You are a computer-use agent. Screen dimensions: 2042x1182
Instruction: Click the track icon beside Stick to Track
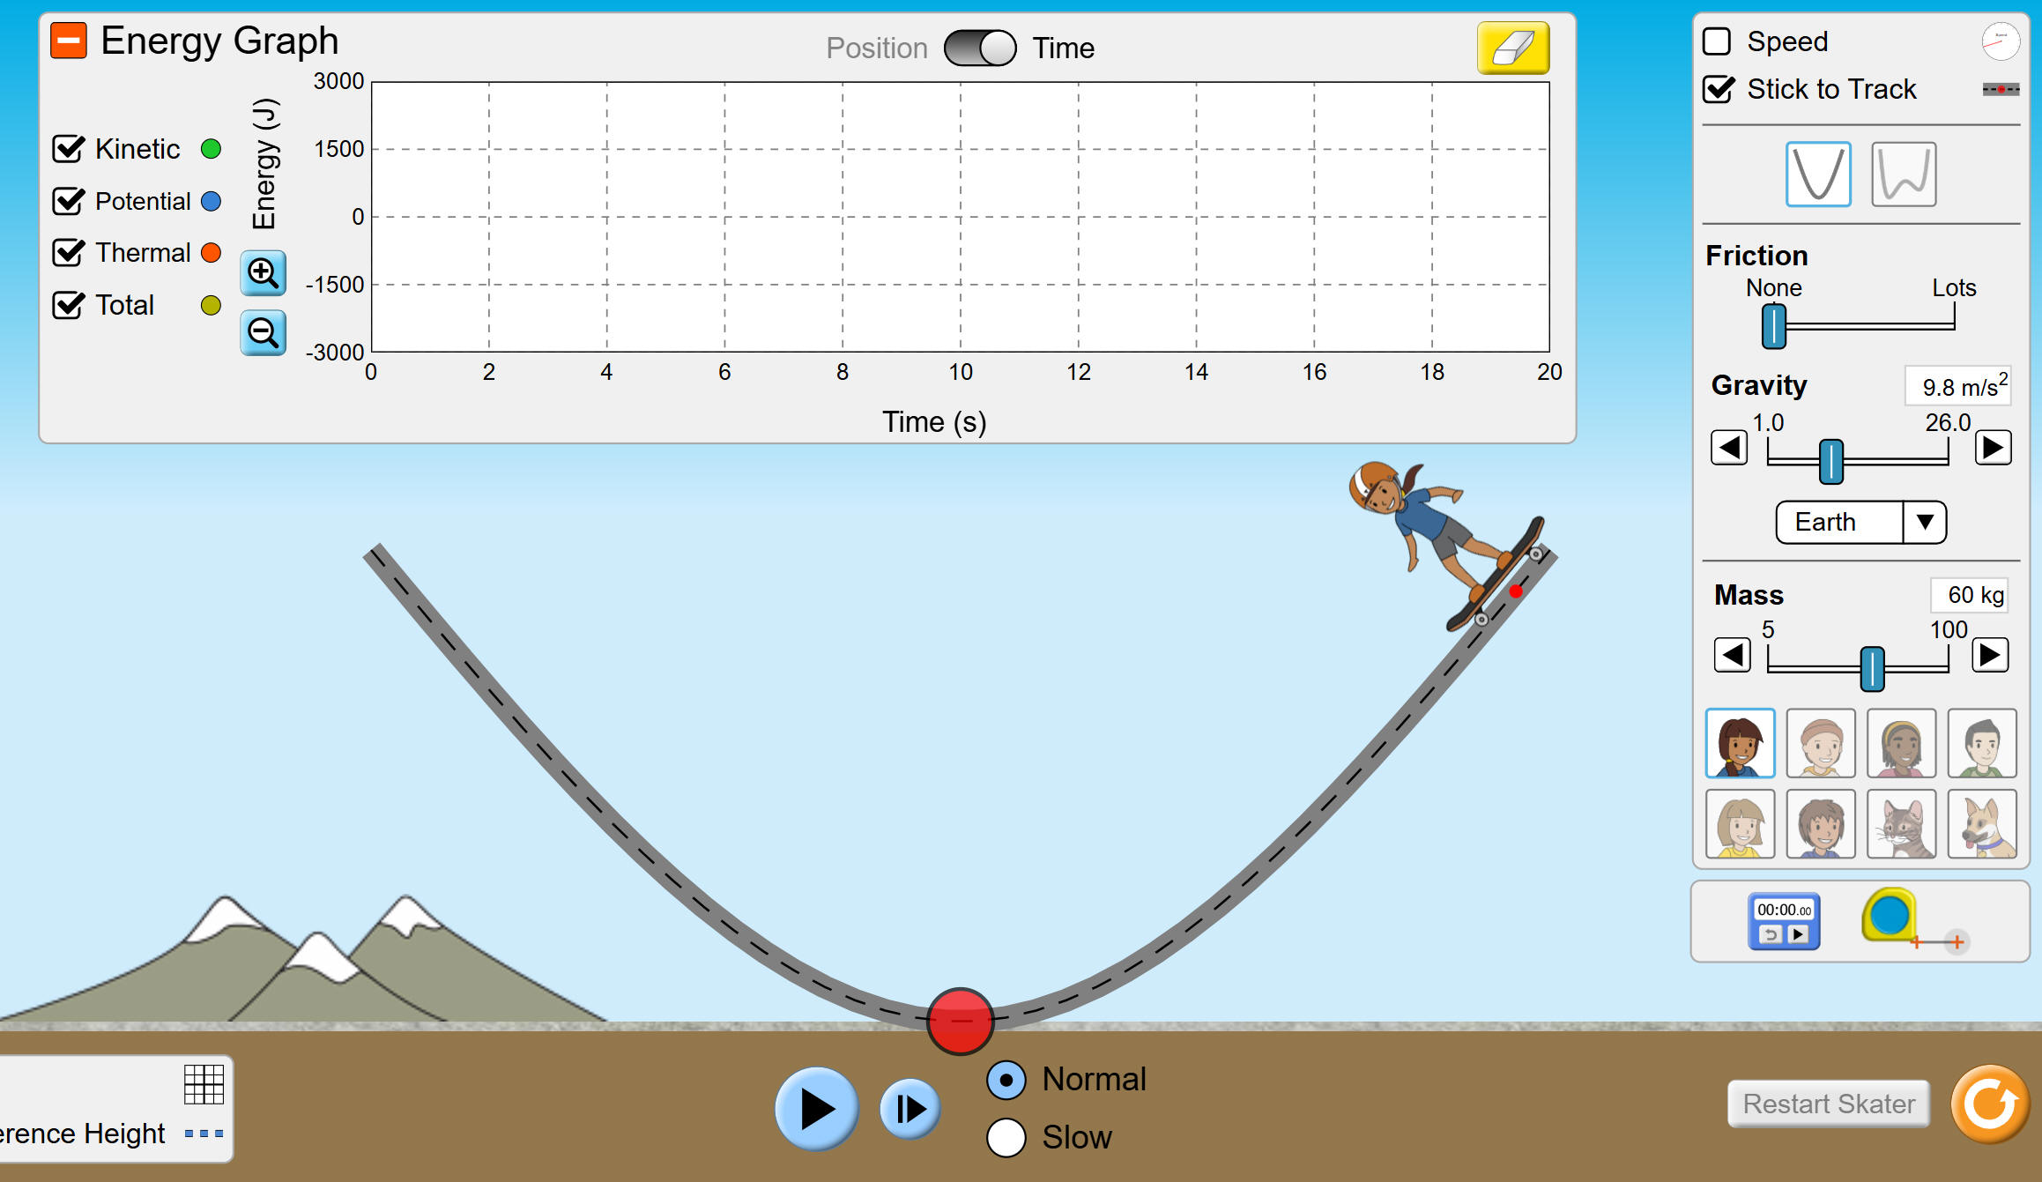click(2001, 89)
